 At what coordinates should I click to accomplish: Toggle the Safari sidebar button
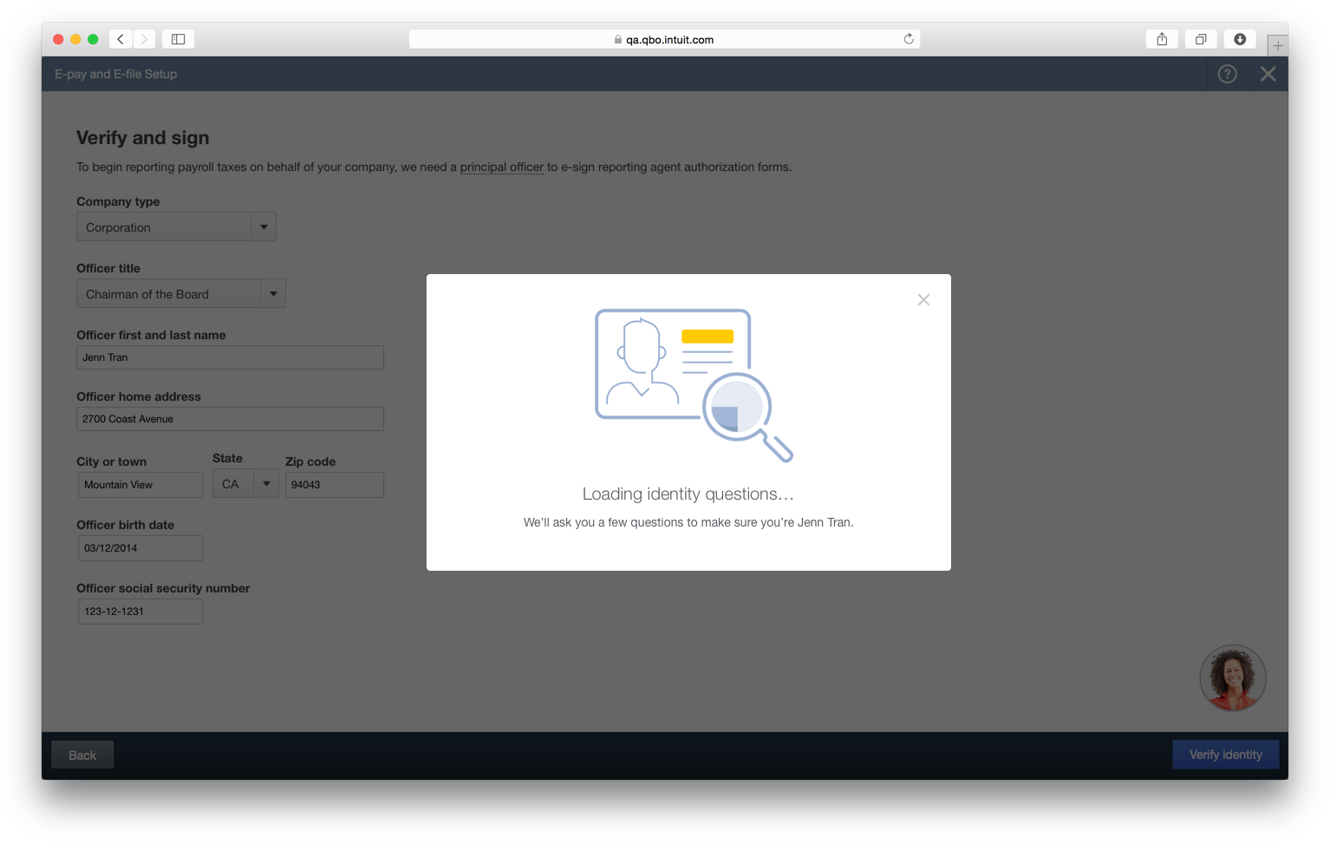pyautogui.click(x=178, y=39)
